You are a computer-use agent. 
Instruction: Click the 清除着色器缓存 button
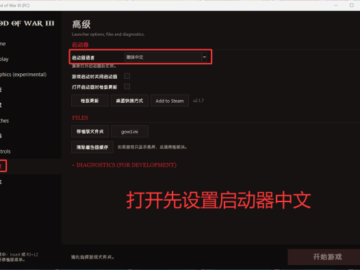[92, 147]
